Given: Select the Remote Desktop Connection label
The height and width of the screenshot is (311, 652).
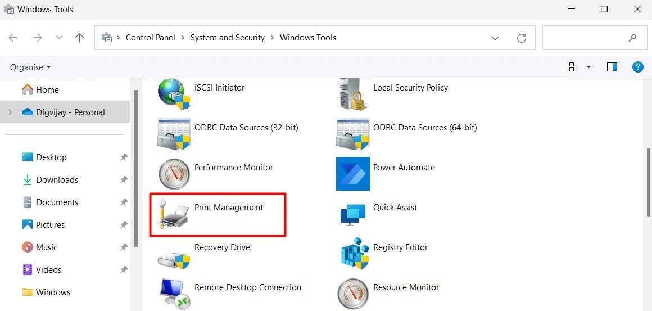Looking at the screenshot, I should [x=248, y=287].
